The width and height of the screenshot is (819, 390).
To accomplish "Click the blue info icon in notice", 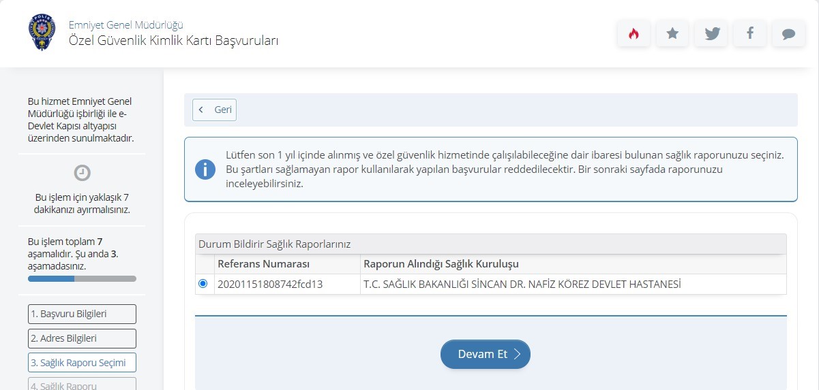I will coord(205,169).
